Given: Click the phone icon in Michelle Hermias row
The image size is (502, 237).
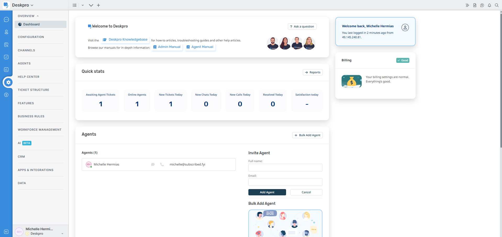Looking at the screenshot, I should click(x=162, y=164).
